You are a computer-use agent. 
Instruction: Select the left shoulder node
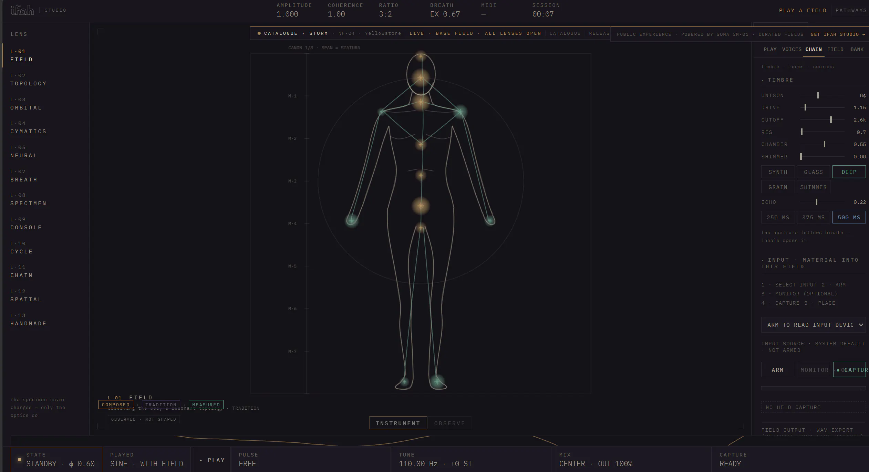(x=382, y=112)
